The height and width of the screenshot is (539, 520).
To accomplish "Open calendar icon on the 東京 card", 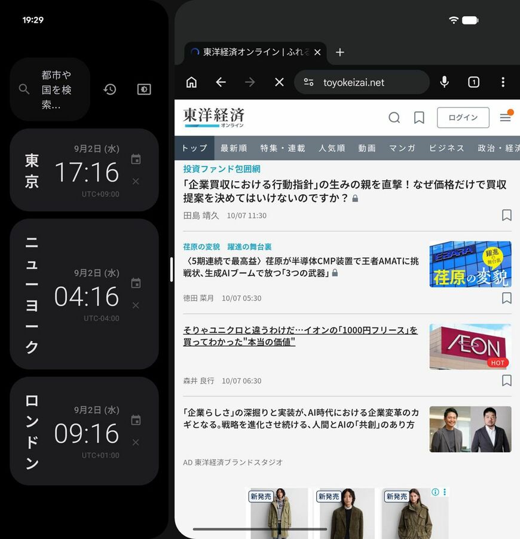I will [x=136, y=159].
